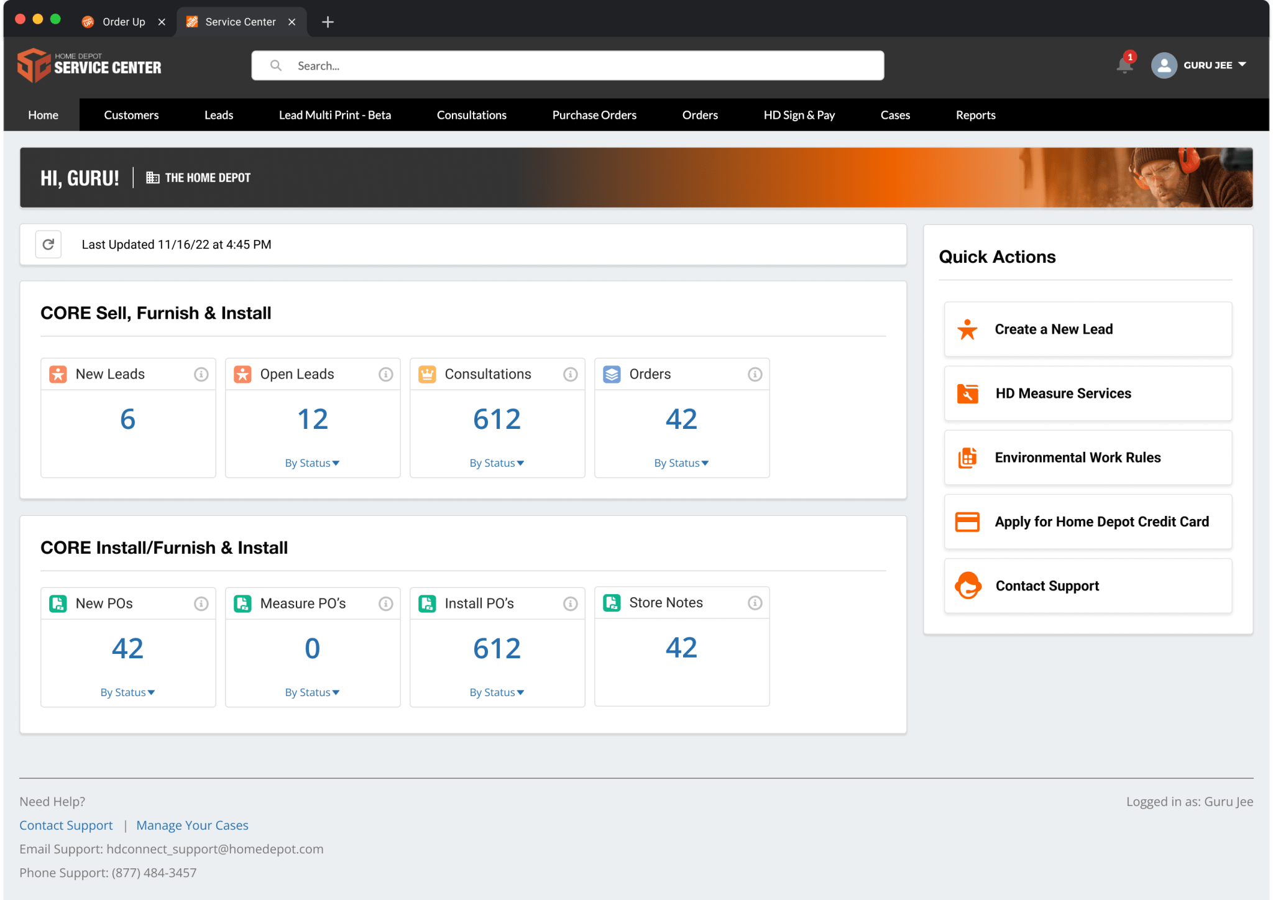The height and width of the screenshot is (900, 1273).
Task: Expand By Status under Install PO's
Action: 497,692
